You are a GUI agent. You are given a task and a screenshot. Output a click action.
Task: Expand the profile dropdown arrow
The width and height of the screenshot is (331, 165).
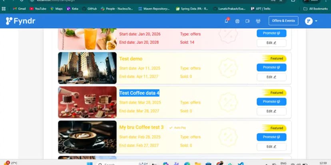[316, 21]
